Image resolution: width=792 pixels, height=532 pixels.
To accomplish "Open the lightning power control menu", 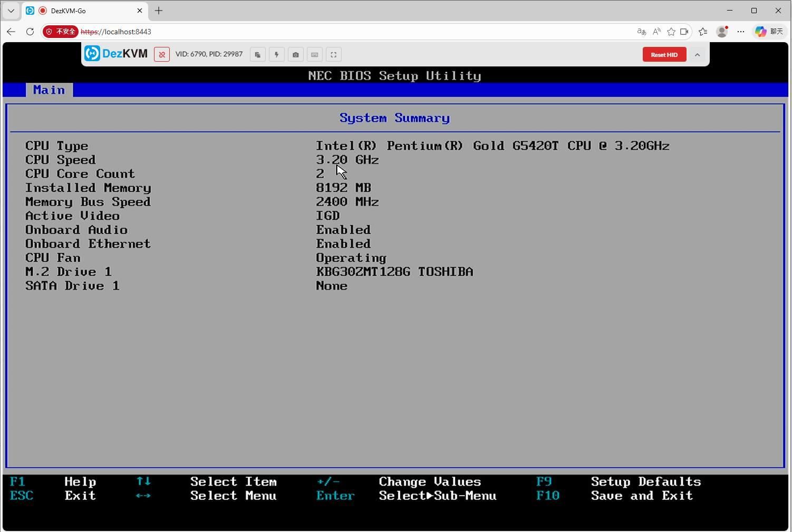I will [x=277, y=54].
